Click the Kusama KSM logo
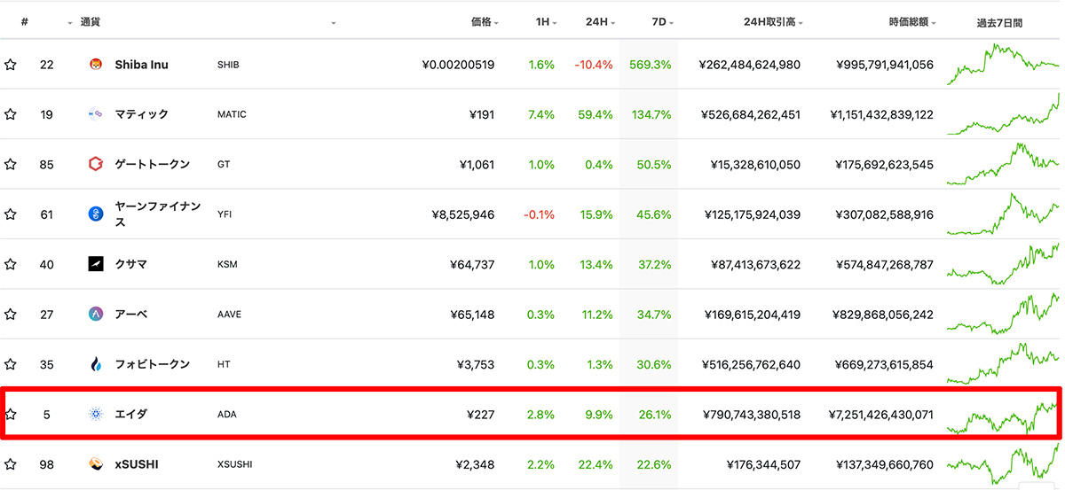 97,264
